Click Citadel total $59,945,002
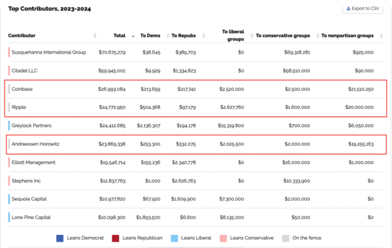Viewport: 392px width, 248px height. click(112, 71)
